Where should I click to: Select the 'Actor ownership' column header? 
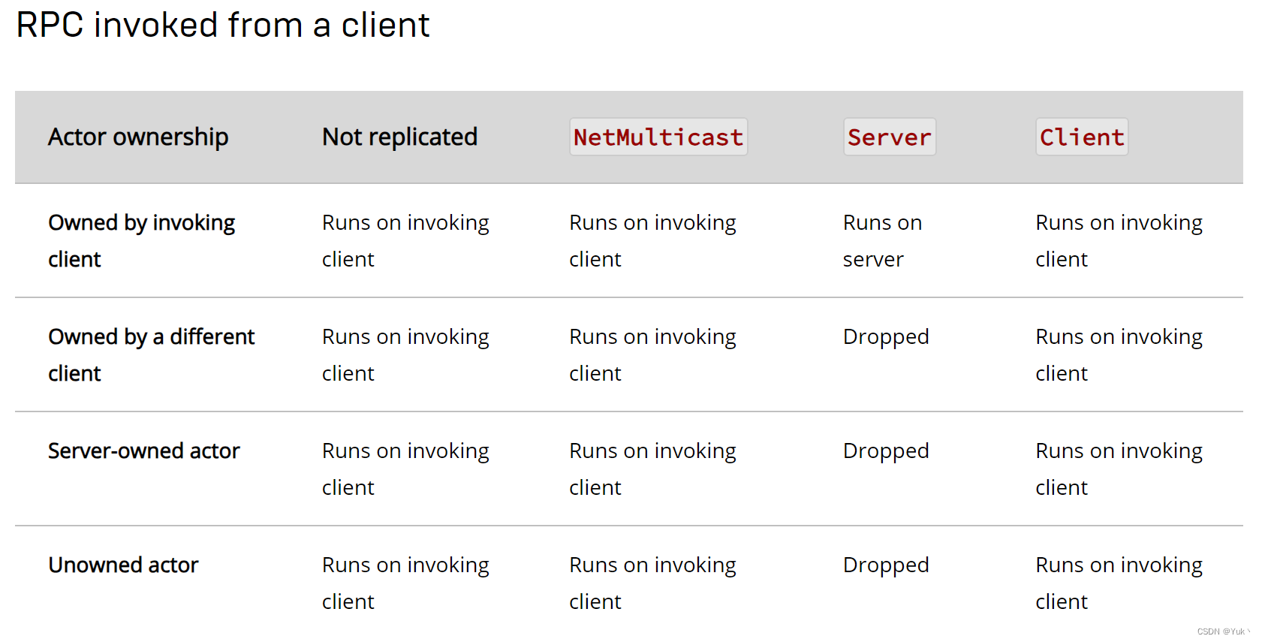[x=138, y=137]
